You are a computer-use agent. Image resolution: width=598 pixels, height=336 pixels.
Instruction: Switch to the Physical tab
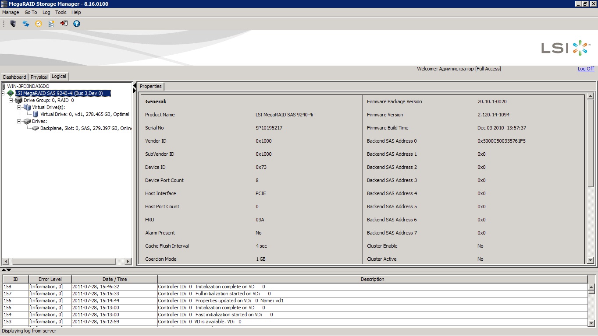(39, 77)
